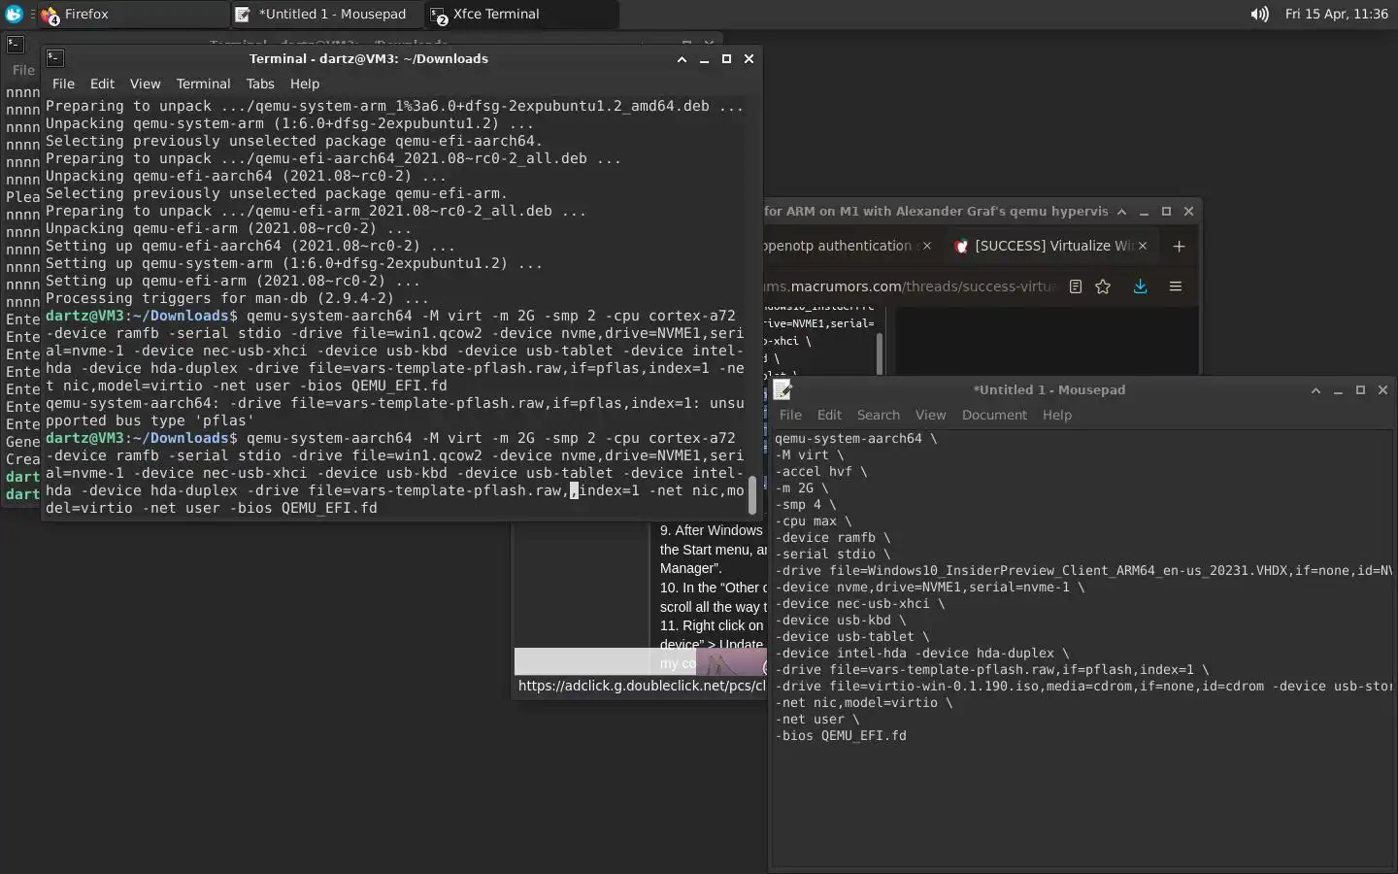
Task: Click 'Processing triggers for man-db' terminal line
Action: pos(236,298)
